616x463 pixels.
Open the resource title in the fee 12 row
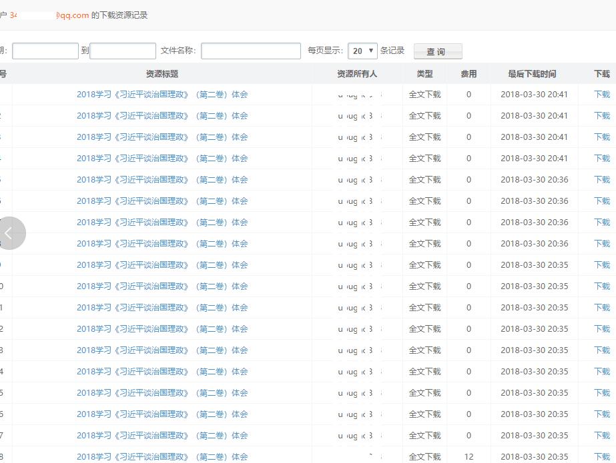[162, 457]
